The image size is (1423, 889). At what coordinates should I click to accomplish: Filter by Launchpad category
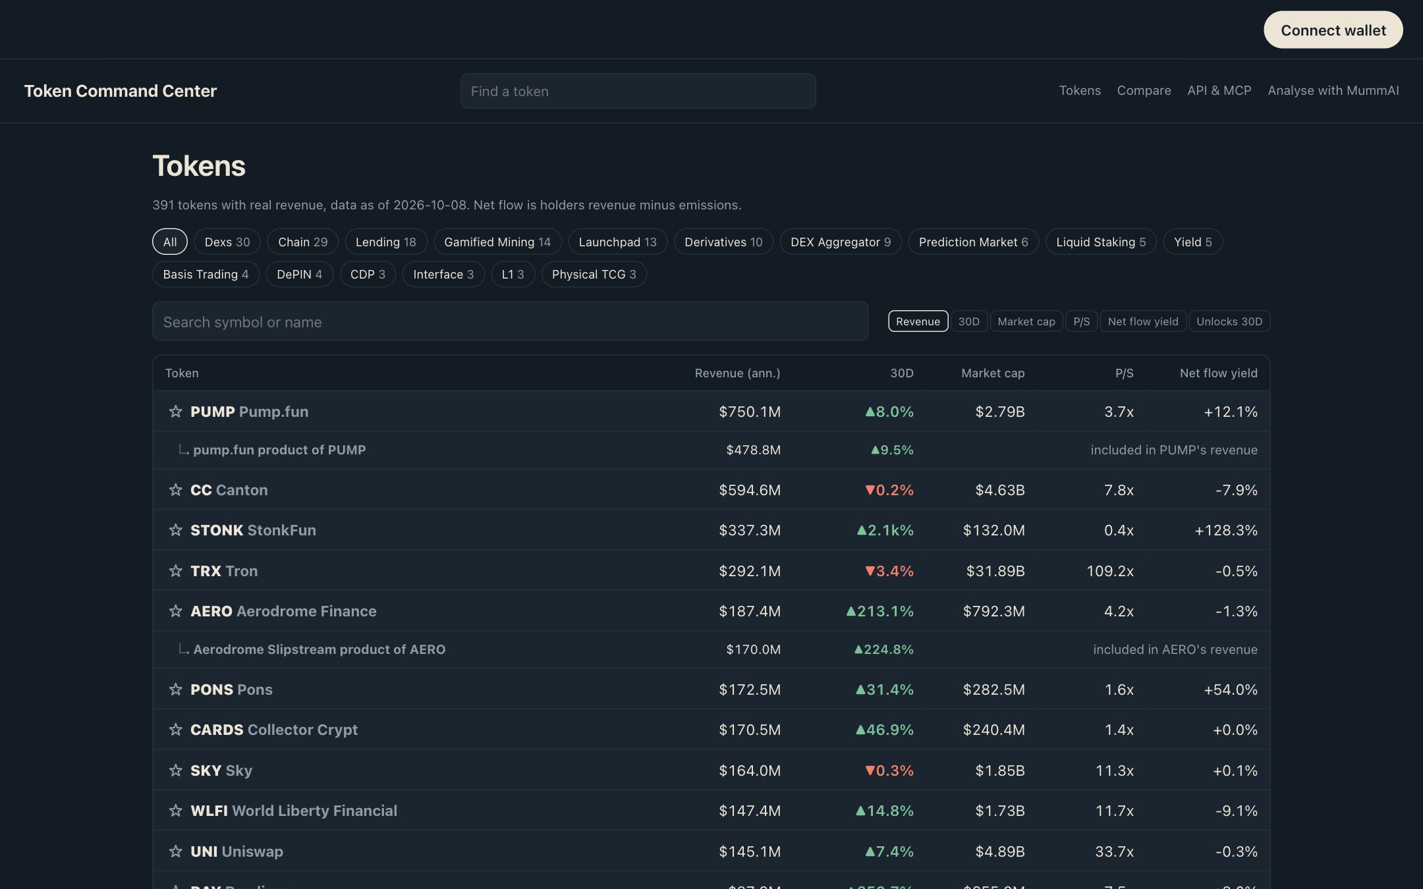click(617, 242)
